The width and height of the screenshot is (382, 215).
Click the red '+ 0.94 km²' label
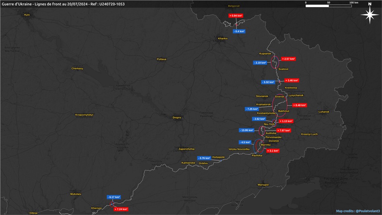coord(236,16)
